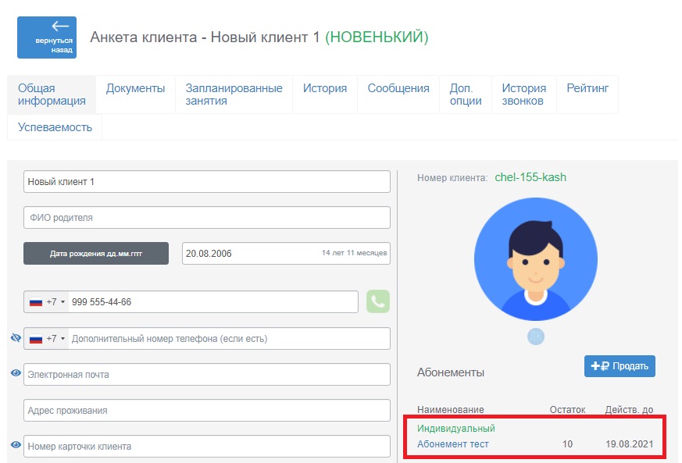Focus the Электронная почта field

pos(207,374)
